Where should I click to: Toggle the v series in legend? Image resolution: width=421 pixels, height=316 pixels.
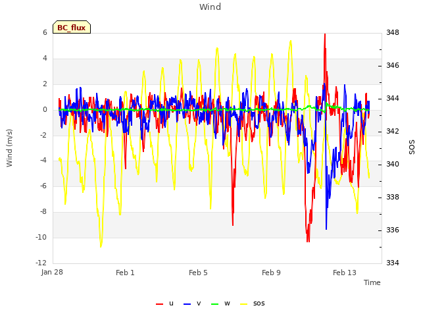point(192,303)
